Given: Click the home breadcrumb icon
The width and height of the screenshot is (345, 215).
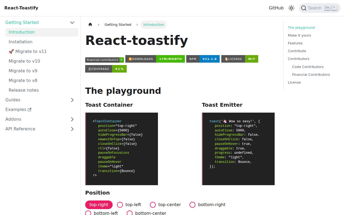Looking at the screenshot, I should [x=90, y=24].
